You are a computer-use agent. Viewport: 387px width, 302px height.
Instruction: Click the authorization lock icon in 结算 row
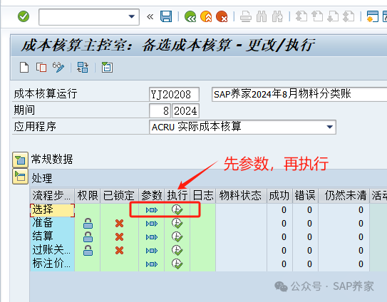pos(88,237)
